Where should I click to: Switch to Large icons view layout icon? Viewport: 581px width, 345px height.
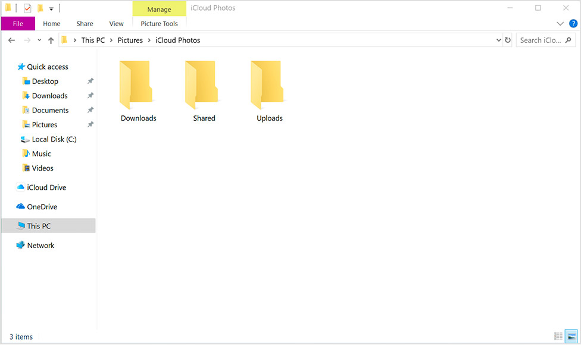click(x=571, y=336)
